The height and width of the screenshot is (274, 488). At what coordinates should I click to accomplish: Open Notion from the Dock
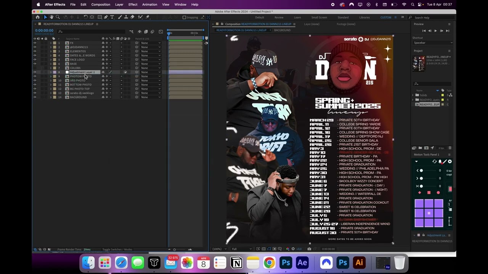coord(236,263)
